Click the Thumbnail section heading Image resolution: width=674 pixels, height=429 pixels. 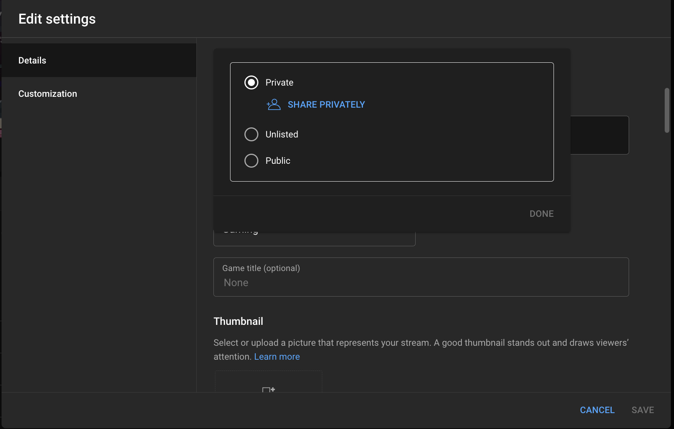click(x=238, y=321)
